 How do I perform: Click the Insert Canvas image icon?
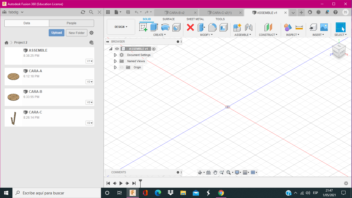324,27
